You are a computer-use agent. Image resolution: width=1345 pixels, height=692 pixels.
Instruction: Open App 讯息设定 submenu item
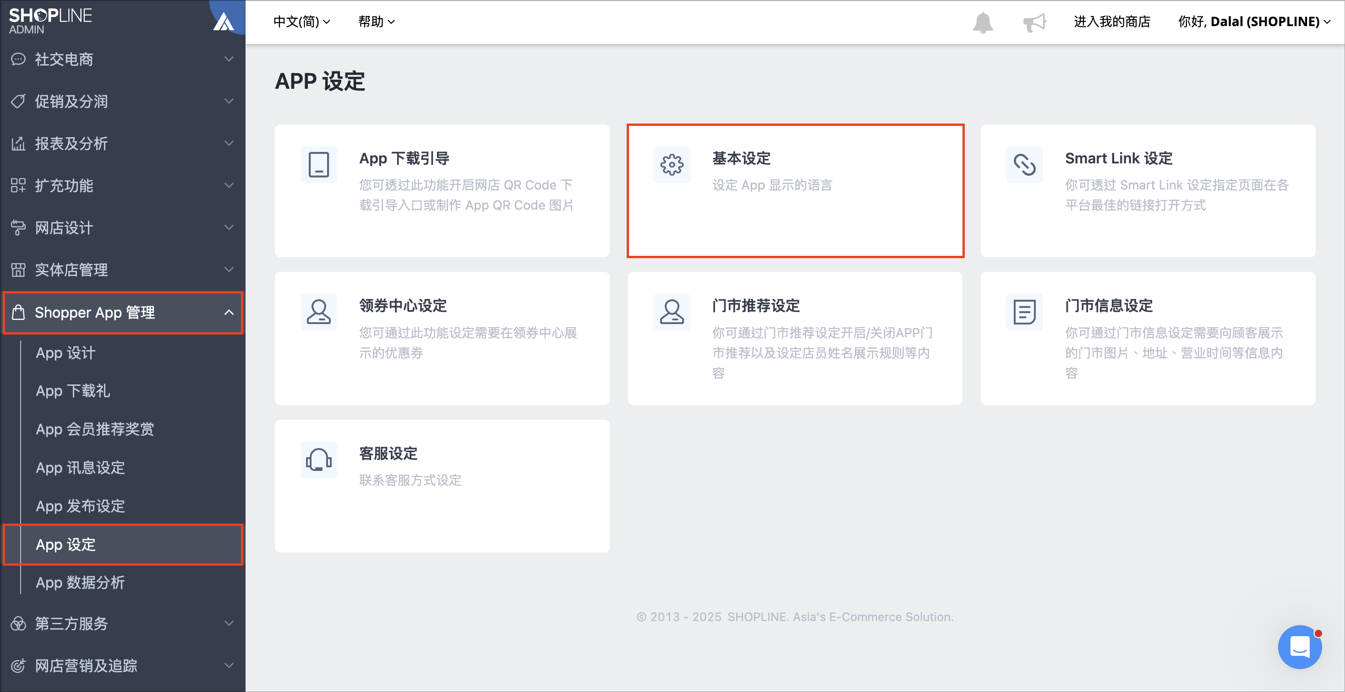click(x=81, y=468)
